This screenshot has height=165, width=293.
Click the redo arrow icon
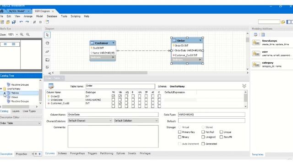(27, 22)
